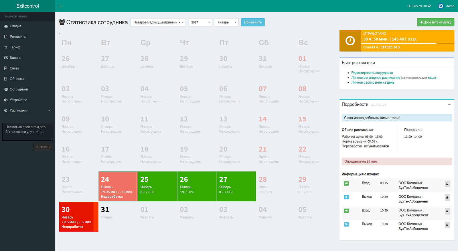Open the январь month dropdown
Image resolution: width=458 pixels, height=251 pixels.
[227, 22]
